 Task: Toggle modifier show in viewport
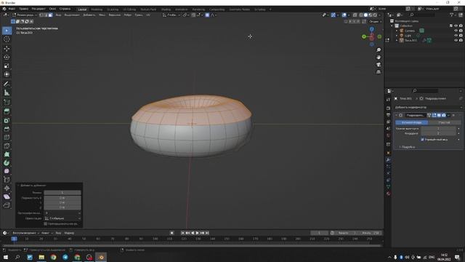tap(439, 115)
